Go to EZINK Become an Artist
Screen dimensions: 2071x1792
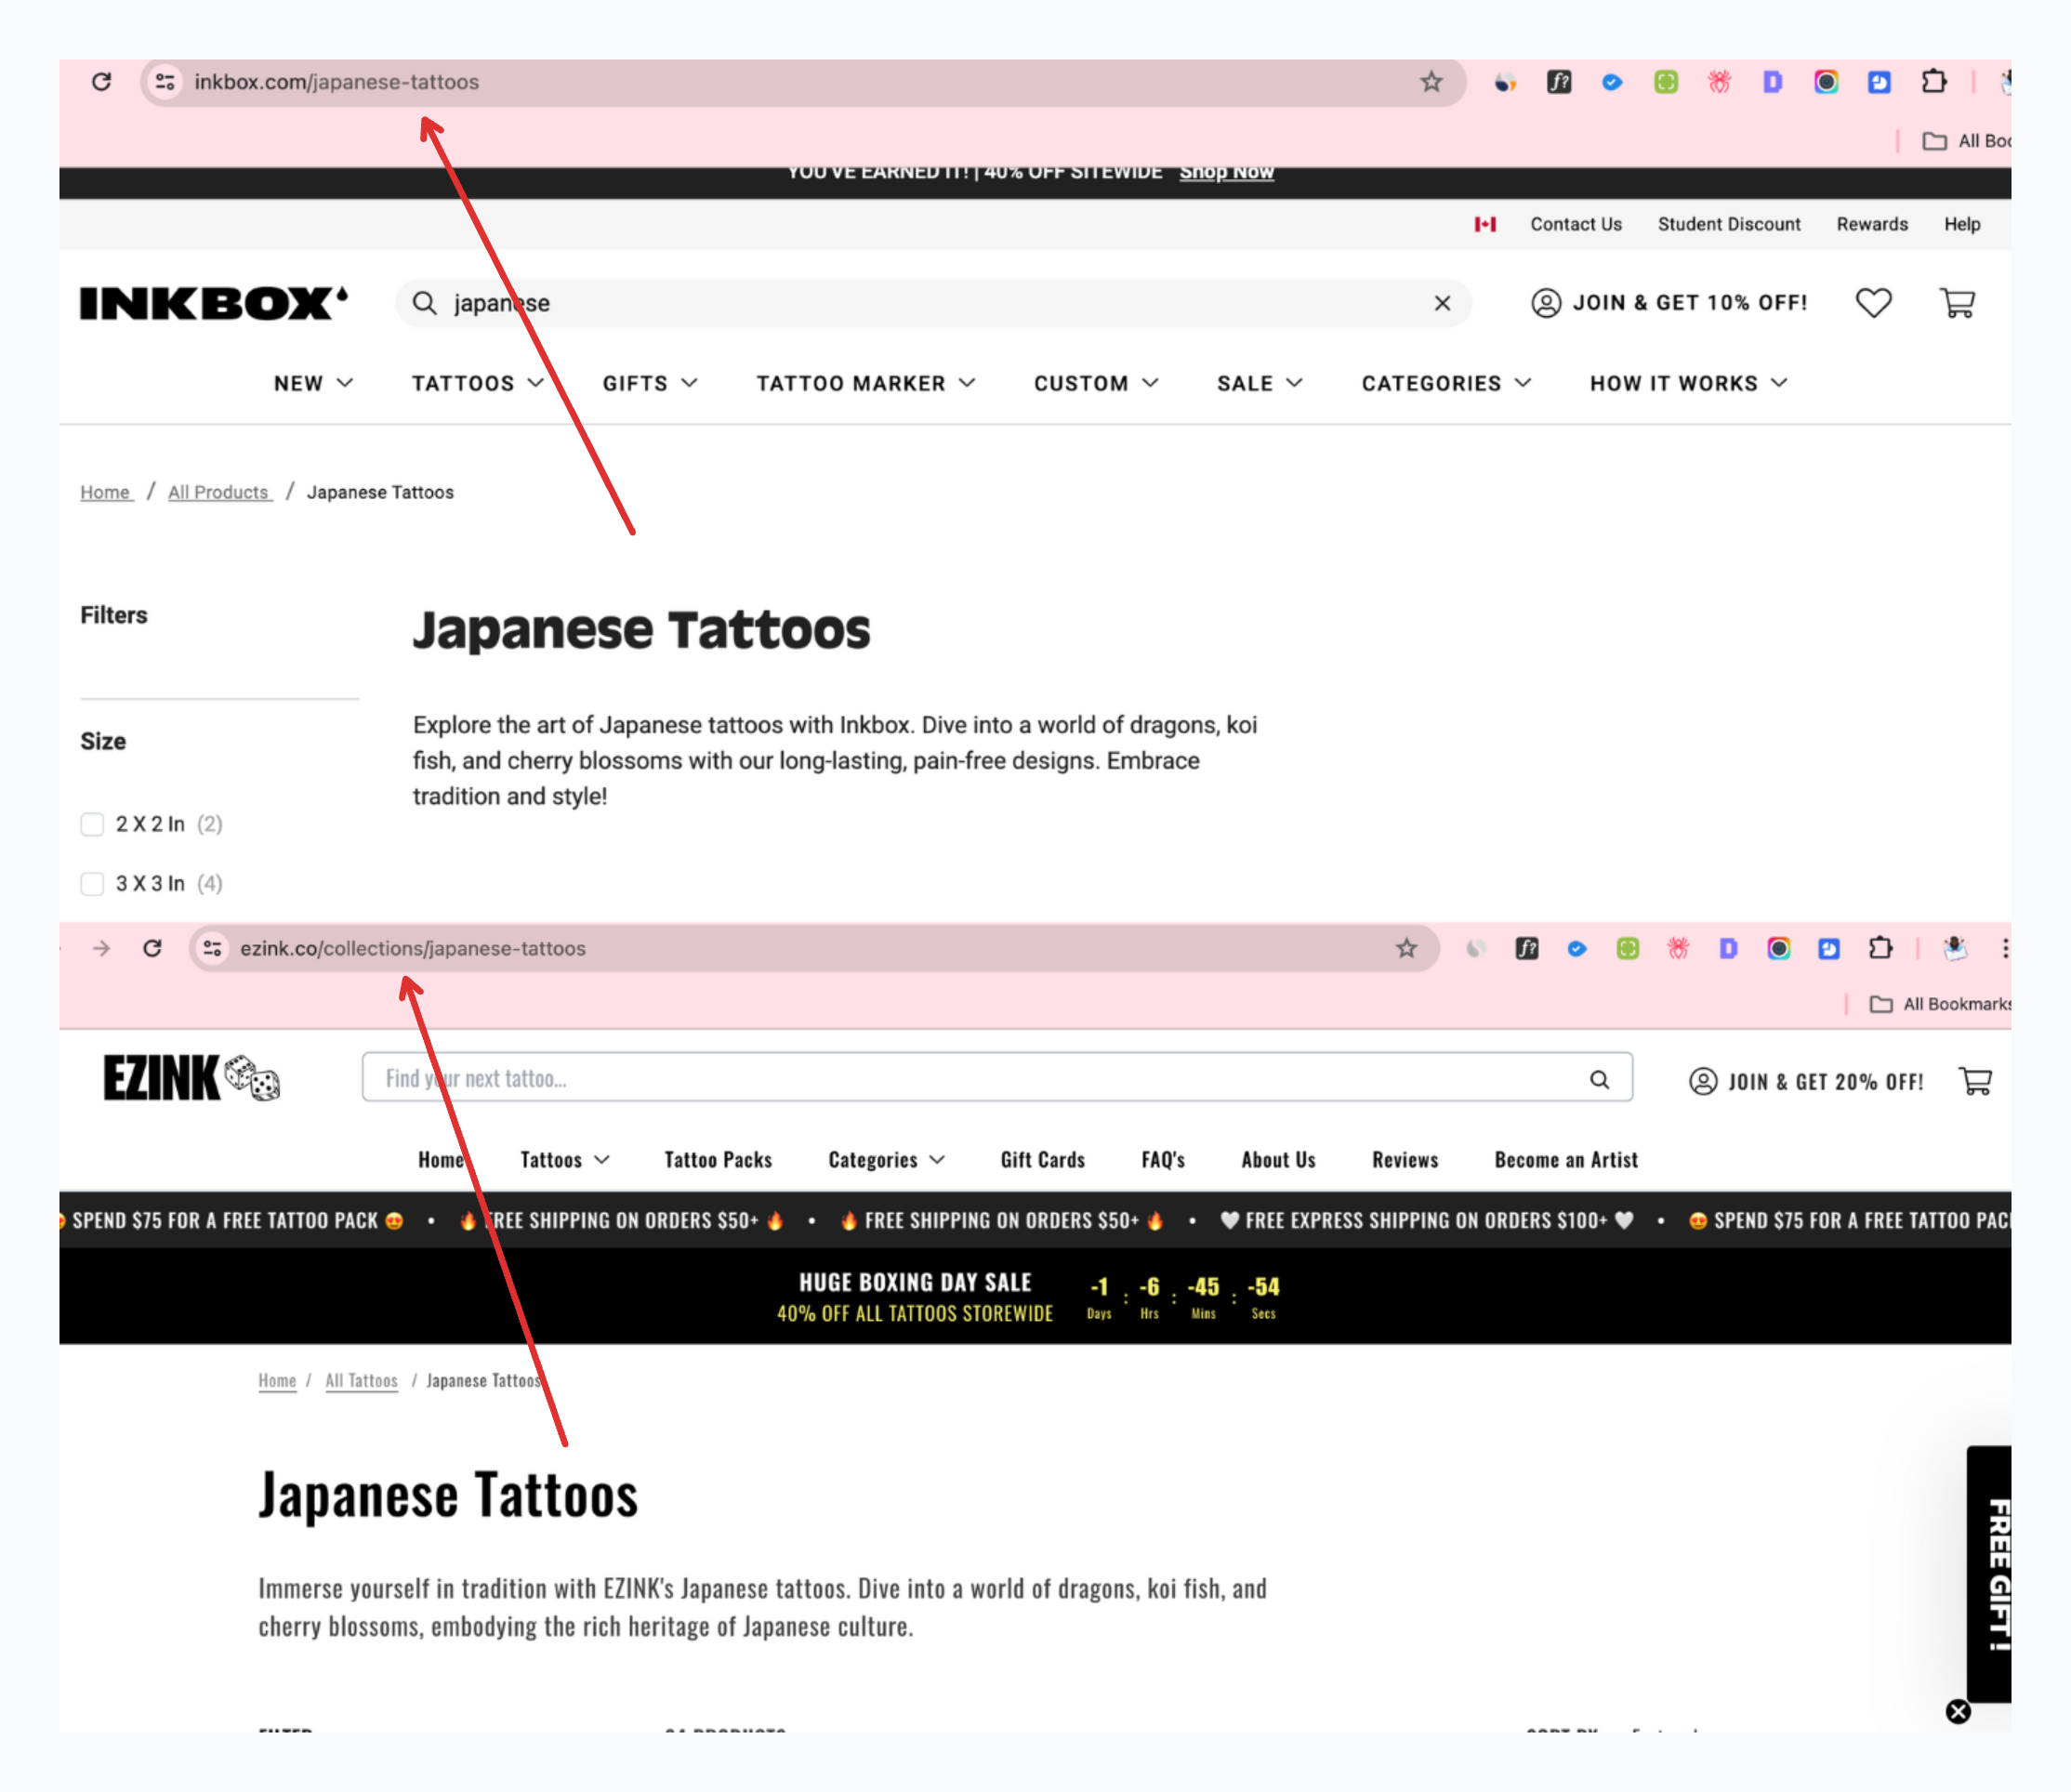click(1565, 1159)
